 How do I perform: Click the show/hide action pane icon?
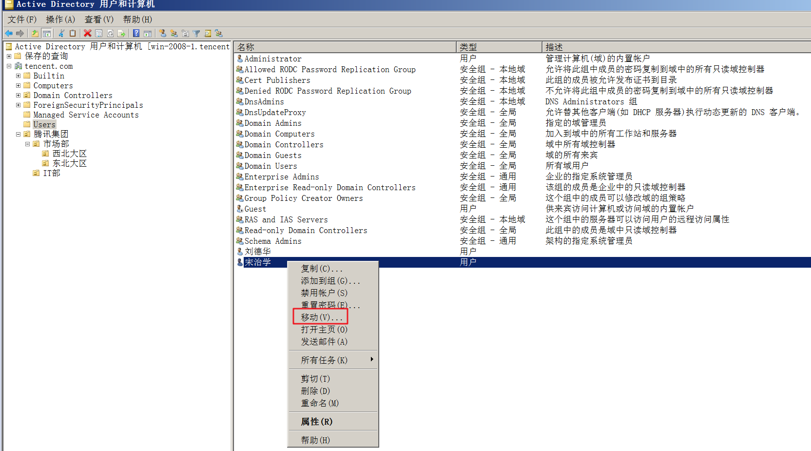coord(148,33)
